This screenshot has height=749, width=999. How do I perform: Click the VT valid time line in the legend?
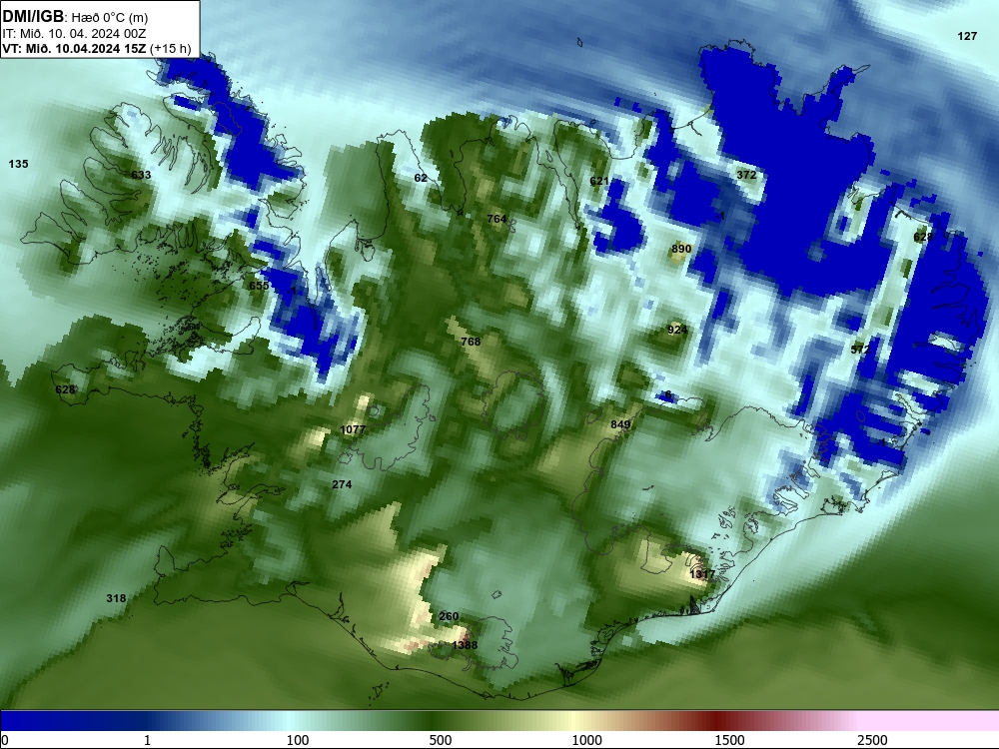click(x=97, y=48)
